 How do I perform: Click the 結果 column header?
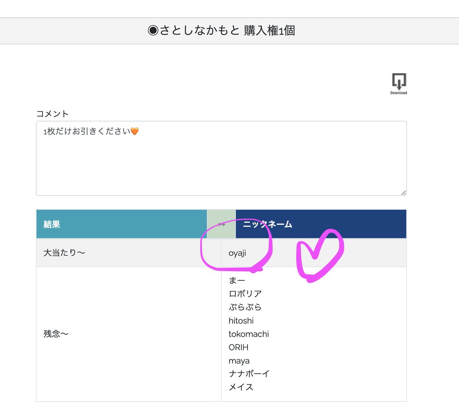tap(122, 224)
